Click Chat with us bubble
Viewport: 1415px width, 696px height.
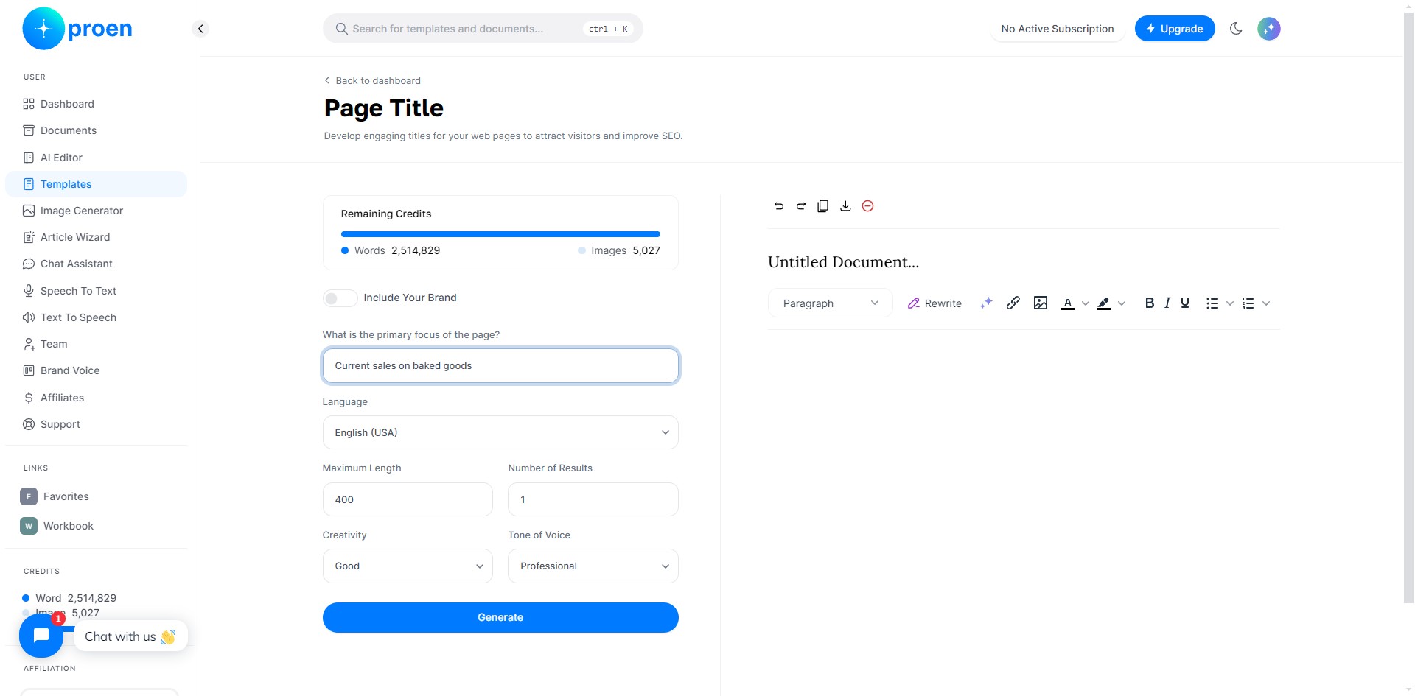[x=130, y=636]
